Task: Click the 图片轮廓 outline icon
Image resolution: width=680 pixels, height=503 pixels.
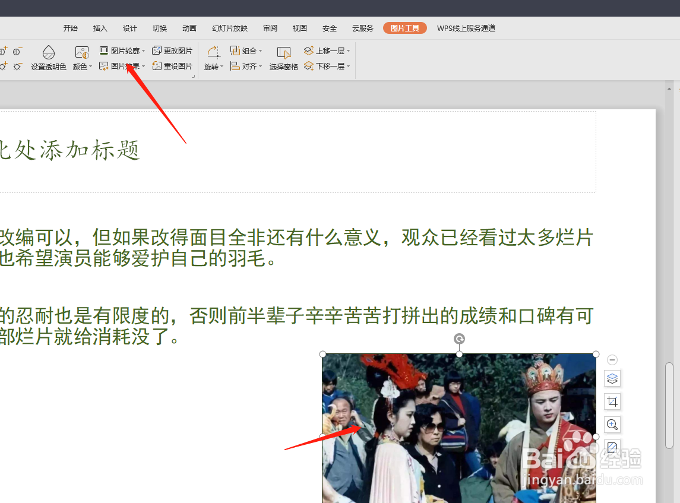Action: (104, 50)
